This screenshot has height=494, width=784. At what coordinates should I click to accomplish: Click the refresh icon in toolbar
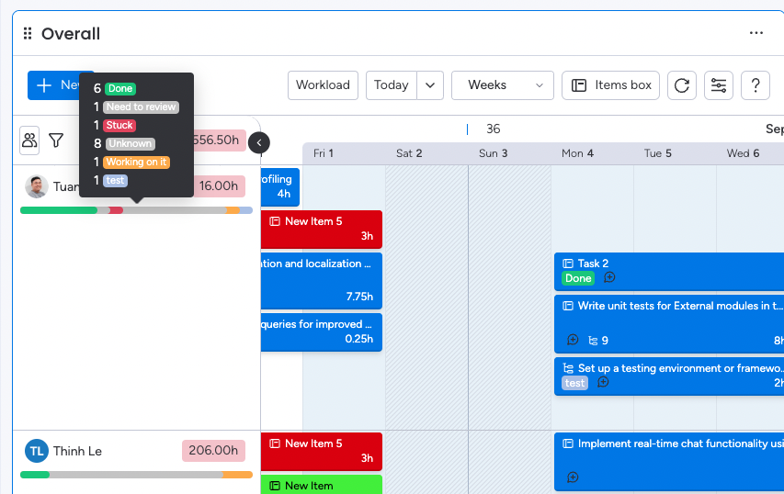[681, 85]
